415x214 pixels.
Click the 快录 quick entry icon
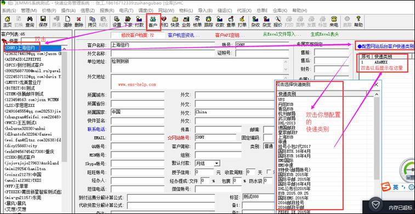(175, 22)
